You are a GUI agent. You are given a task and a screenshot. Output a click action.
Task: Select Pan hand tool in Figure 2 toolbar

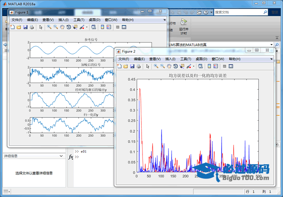[x=169, y=66]
